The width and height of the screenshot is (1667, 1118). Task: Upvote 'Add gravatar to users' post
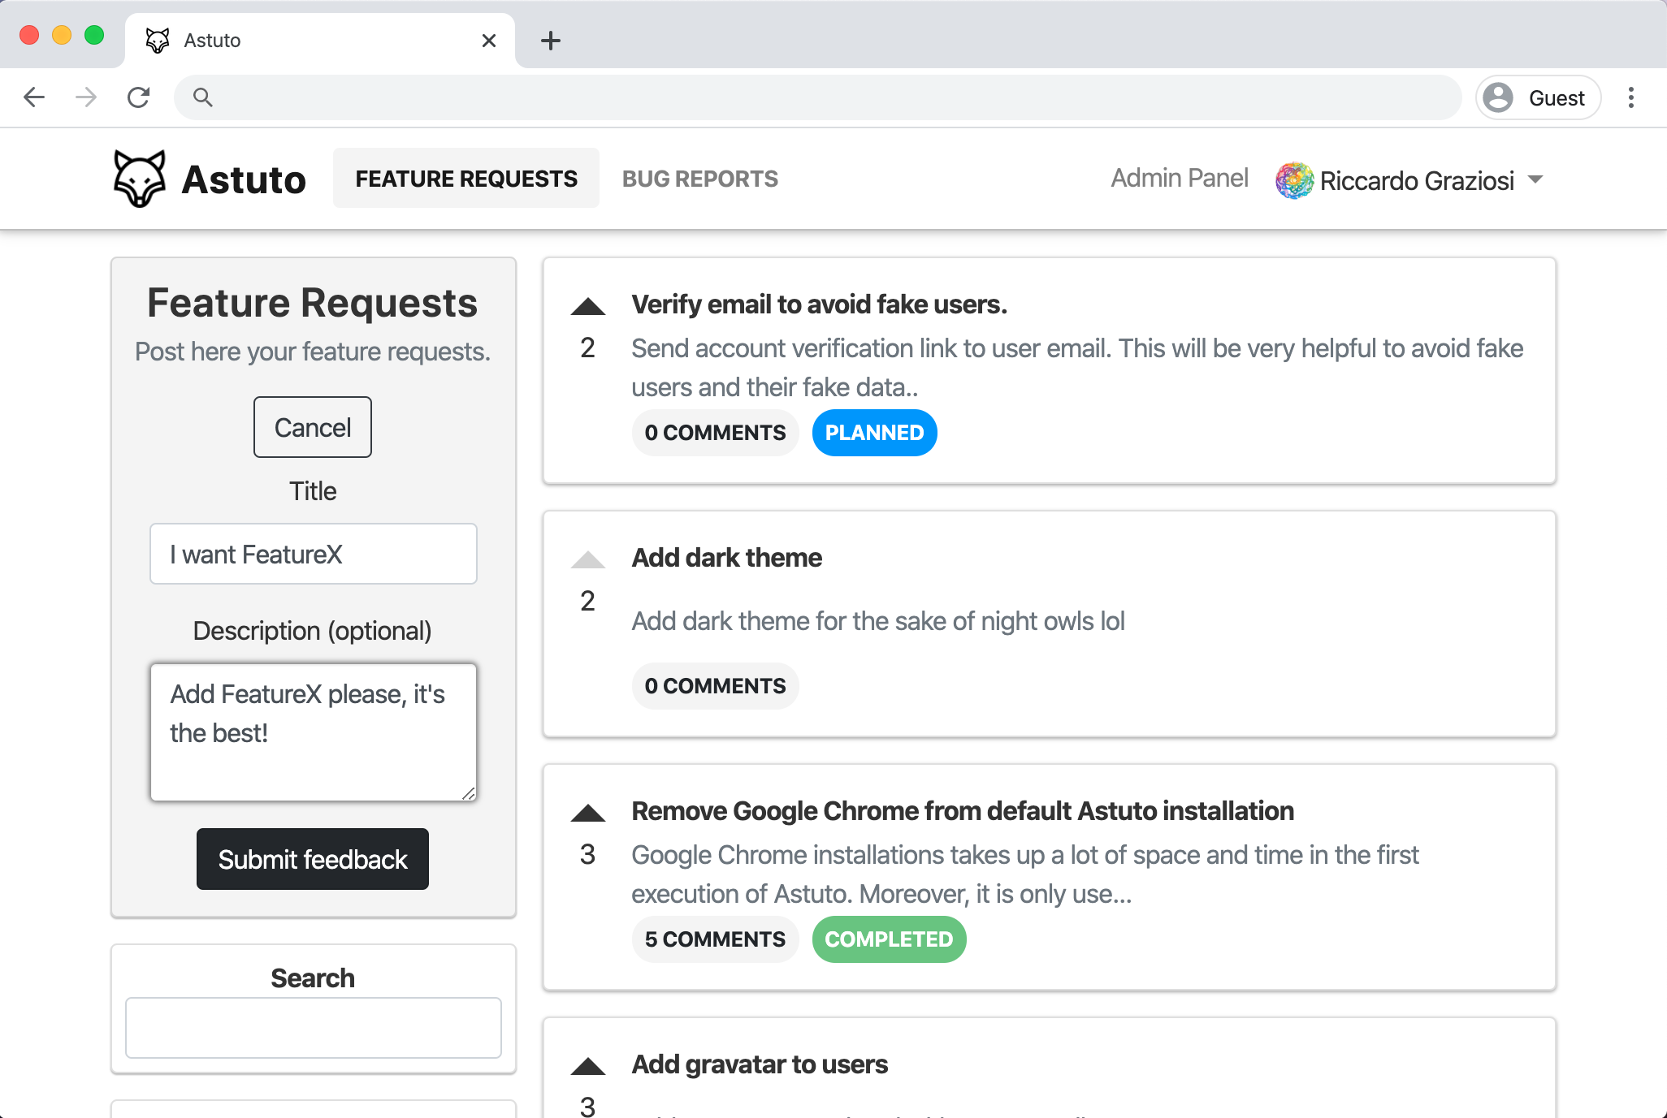click(587, 1067)
